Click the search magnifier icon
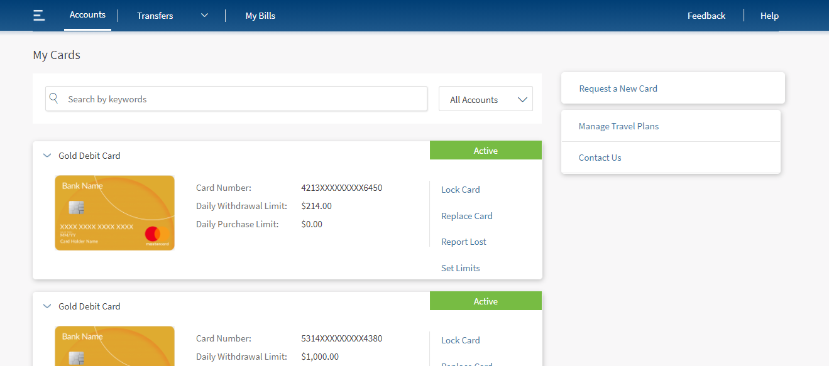This screenshot has height=366, width=829. [x=54, y=99]
